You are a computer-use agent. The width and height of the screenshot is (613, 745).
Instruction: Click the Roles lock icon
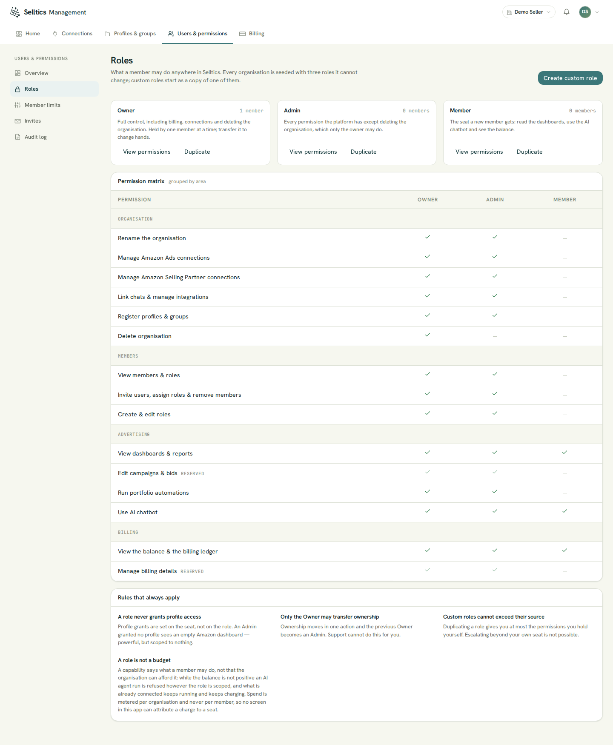17,89
